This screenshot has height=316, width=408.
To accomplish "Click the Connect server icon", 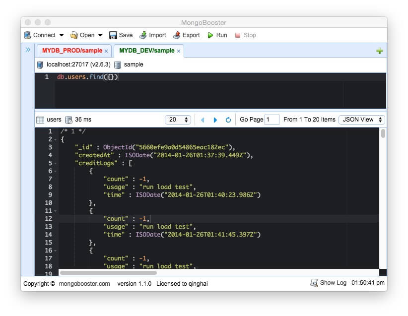I will point(28,35).
